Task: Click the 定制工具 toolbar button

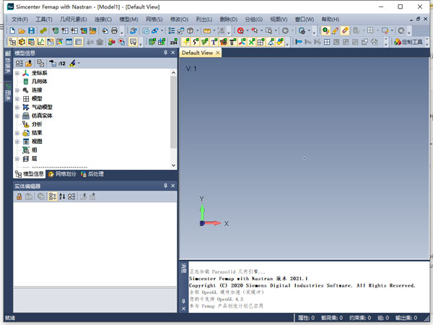Action: point(412,43)
